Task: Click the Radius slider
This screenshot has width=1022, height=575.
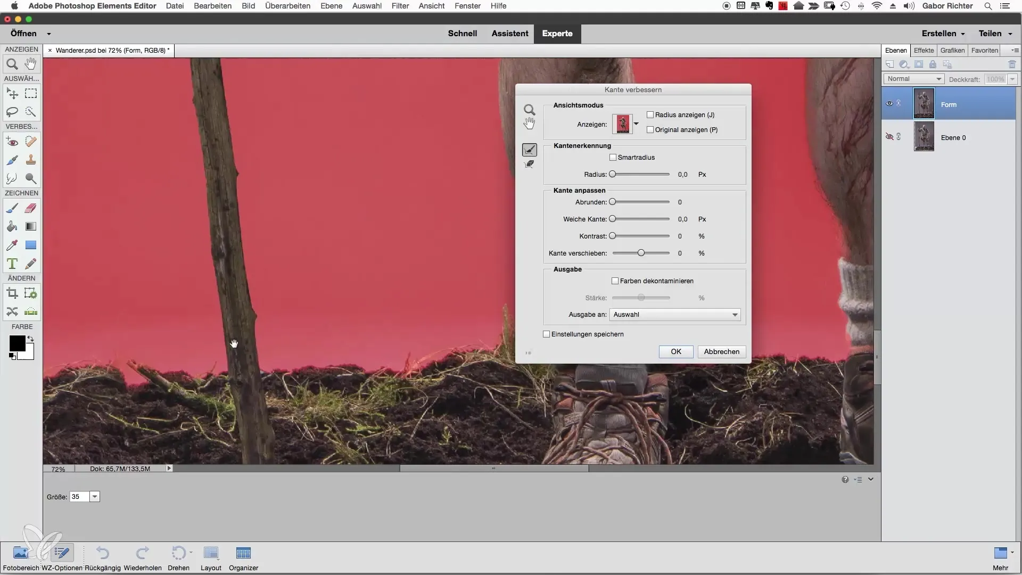Action: pos(641,175)
